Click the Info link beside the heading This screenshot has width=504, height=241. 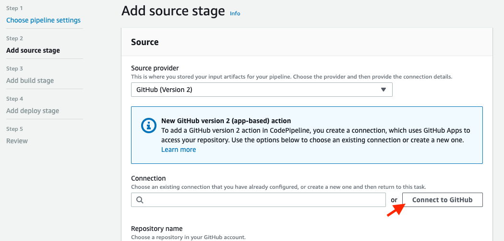(x=235, y=13)
